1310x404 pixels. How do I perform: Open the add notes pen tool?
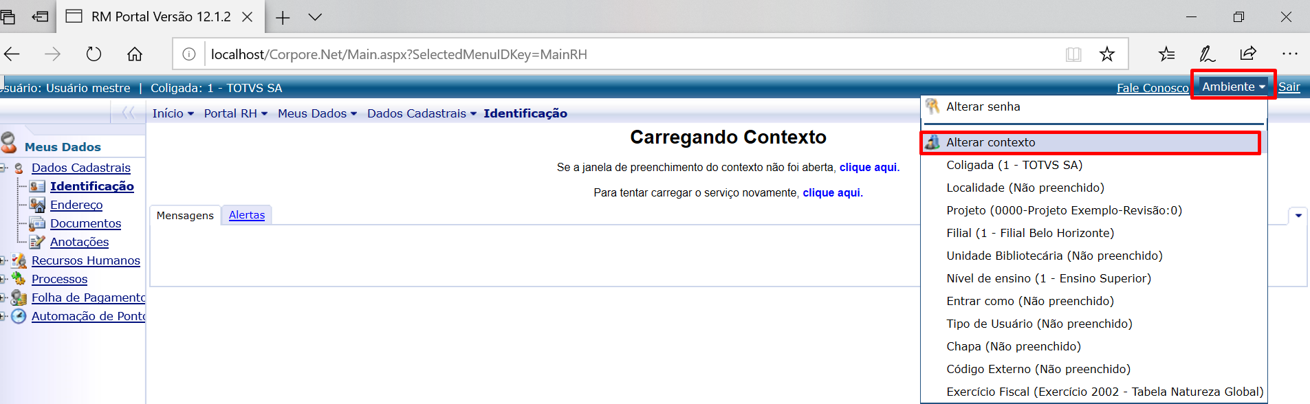pos(1207,54)
